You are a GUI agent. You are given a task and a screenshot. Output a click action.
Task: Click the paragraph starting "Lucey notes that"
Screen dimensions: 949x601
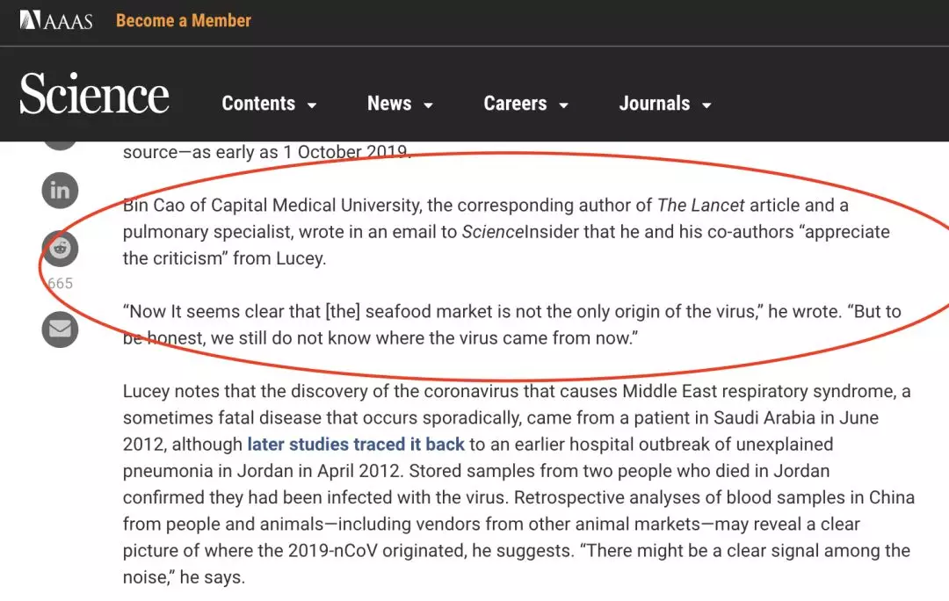[518, 483]
